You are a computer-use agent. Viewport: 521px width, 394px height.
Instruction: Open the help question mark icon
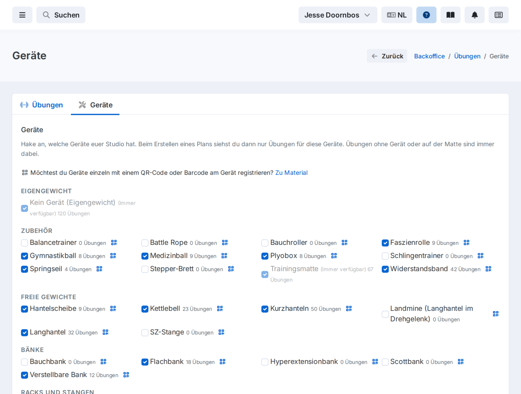point(426,15)
